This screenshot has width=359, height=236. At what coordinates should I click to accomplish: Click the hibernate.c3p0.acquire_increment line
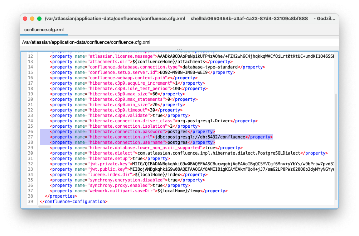pyautogui.click(x=127, y=83)
